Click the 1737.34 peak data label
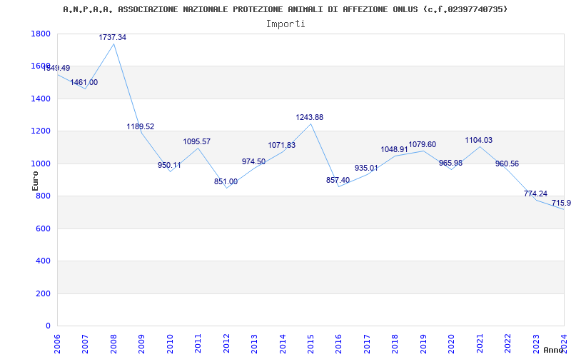This screenshot has width=571, height=357. 113,37
